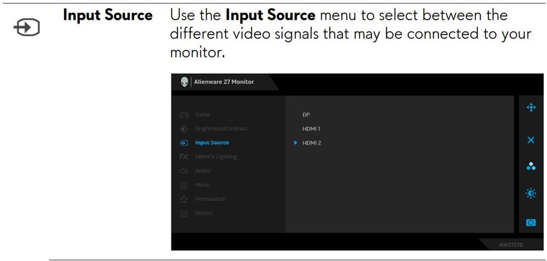Click the Alienware 27 Monitor title
The width and height of the screenshot is (547, 261).
(x=224, y=82)
